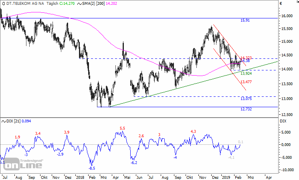The width and height of the screenshot is (299, 180).
Task: Click the Mai label on the time axis
Action: click(x=127, y=178)
